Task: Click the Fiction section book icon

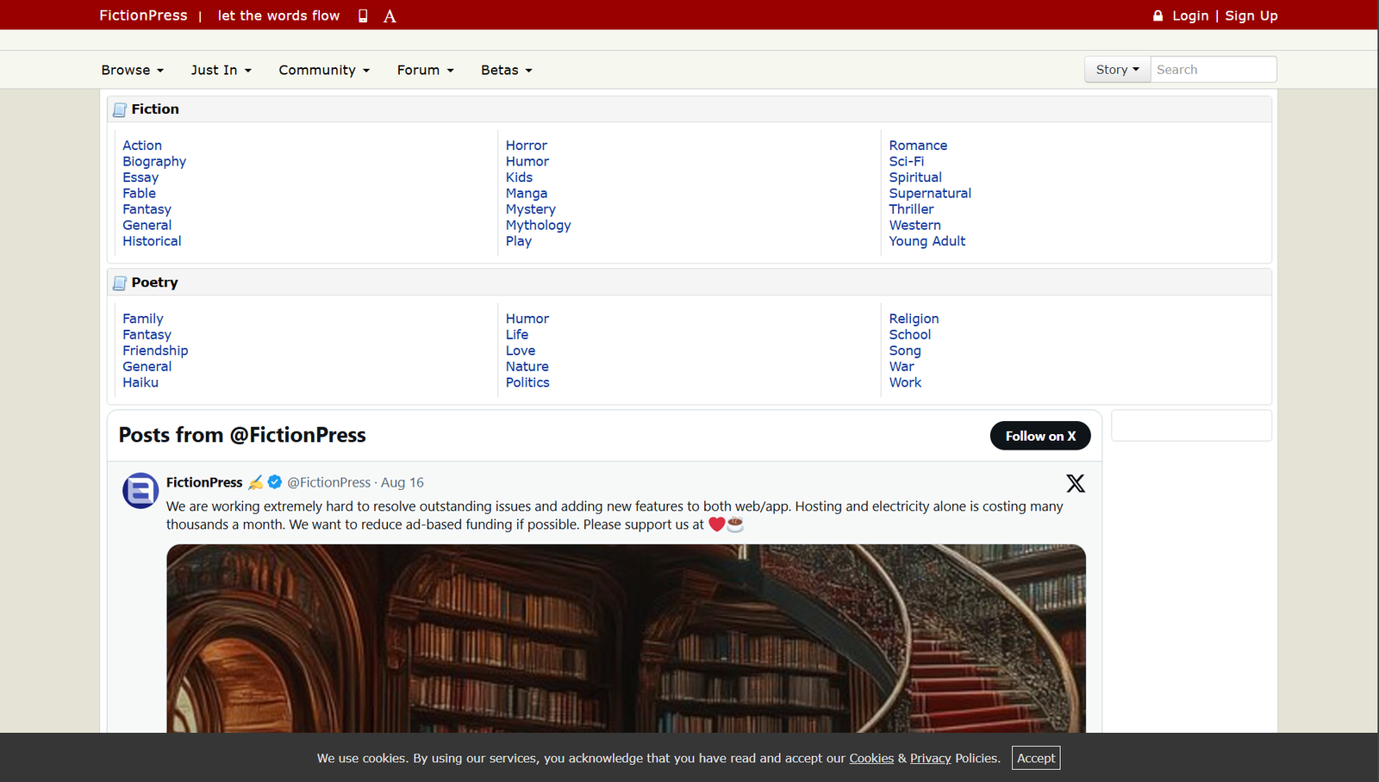Action: (120, 110)
